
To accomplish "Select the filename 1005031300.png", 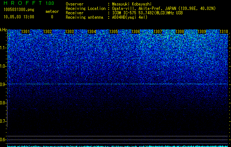I will (19, 10).
